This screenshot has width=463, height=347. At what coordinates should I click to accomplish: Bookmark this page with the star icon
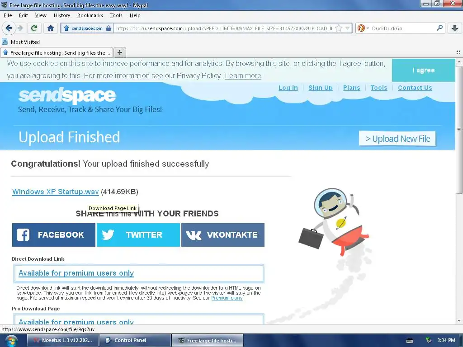(339, 28)
